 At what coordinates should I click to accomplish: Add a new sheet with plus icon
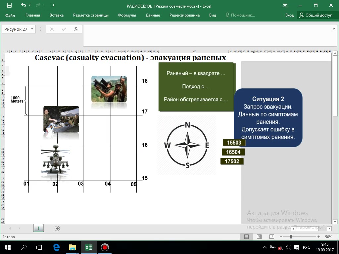point(57,229)
